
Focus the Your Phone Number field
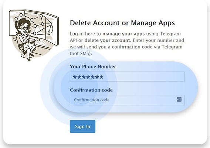pos(127,77)
